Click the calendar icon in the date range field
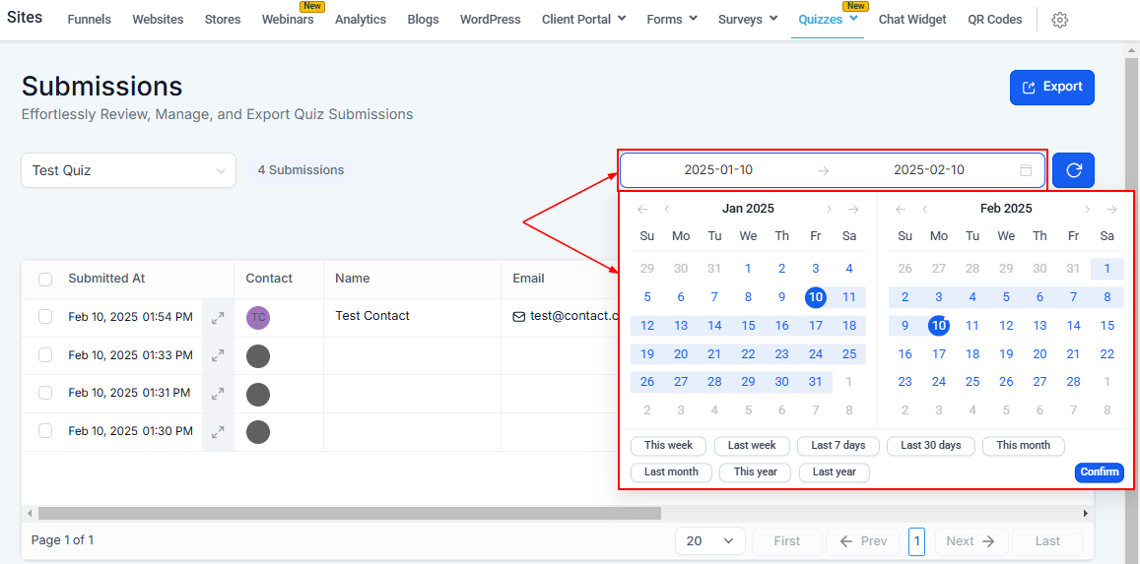Image resolution: width=1140 pixels, height=564 pixels. click(x=1026, y=170)
